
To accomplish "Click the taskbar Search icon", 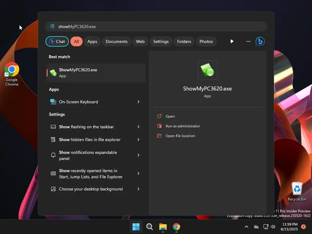I will pyautogui.click(x=149, y=227).
